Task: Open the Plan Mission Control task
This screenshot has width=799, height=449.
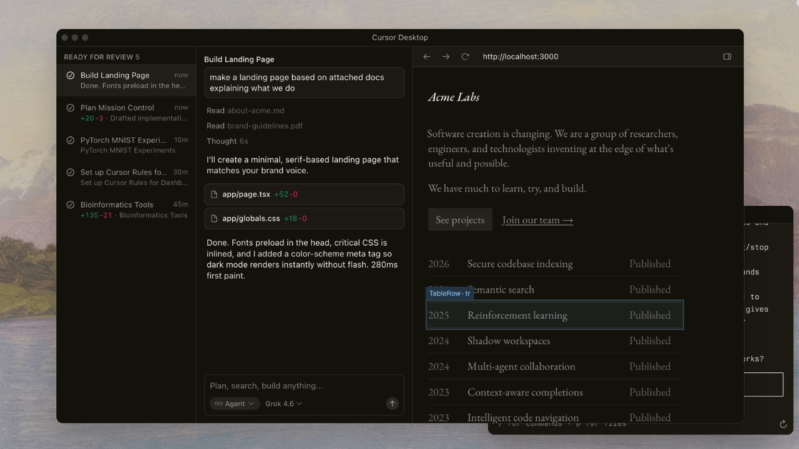Action: 127,113
